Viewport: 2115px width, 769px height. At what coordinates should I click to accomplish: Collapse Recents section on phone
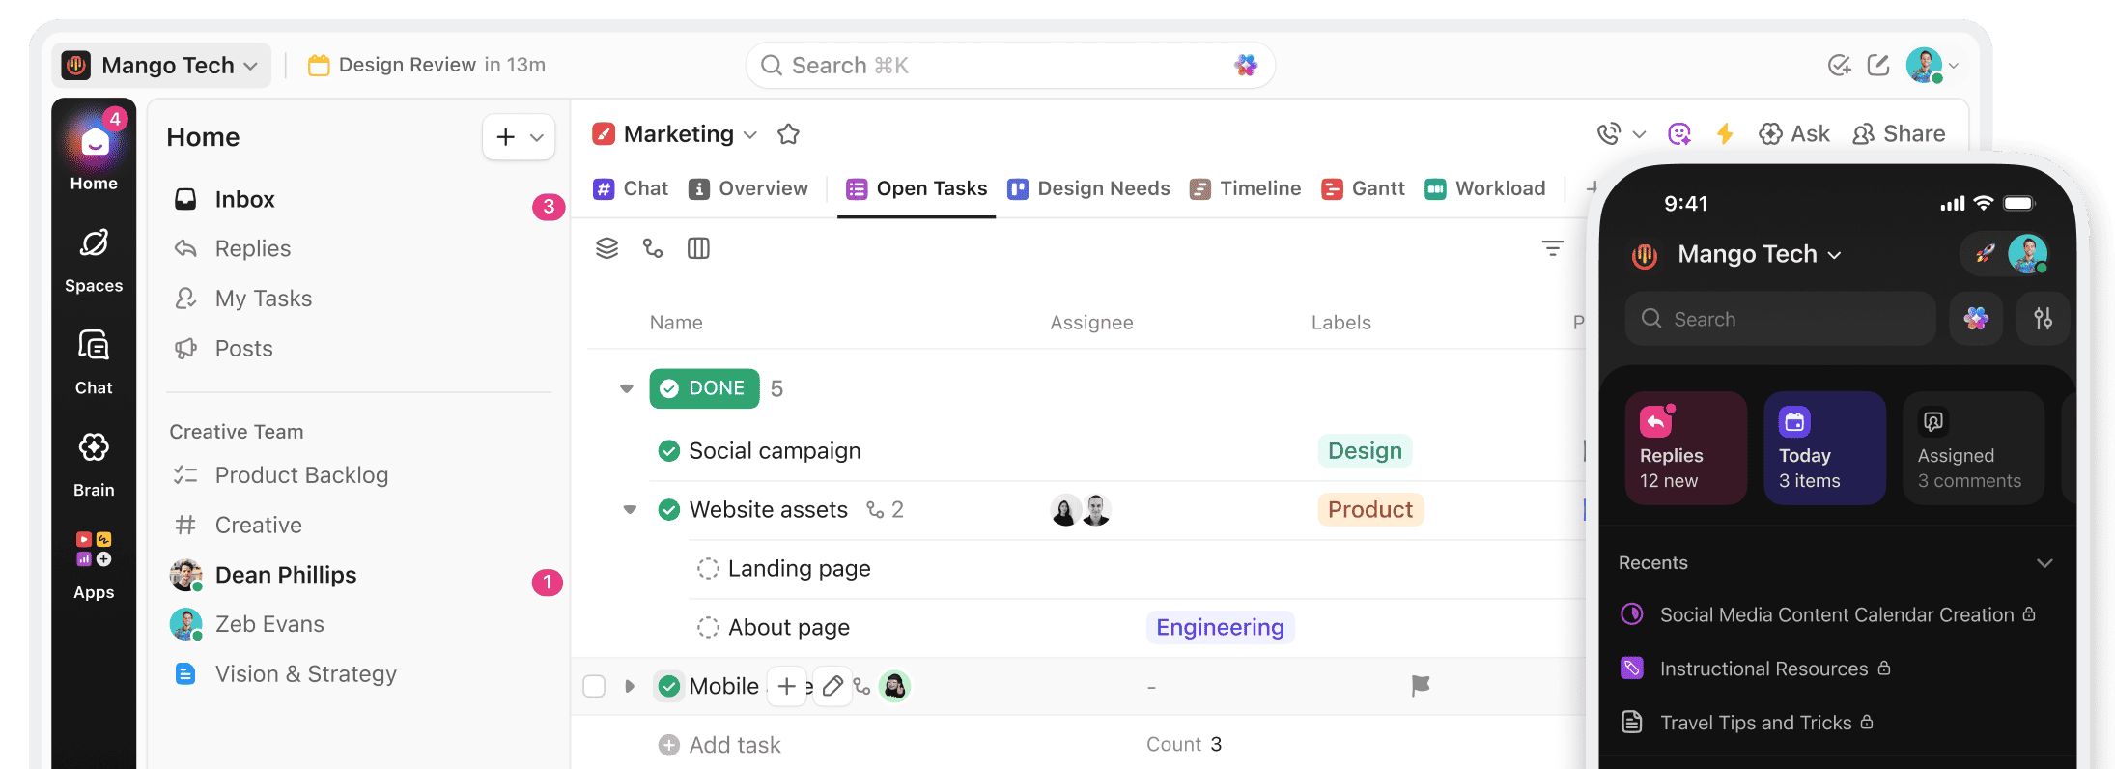(2044, 563)
